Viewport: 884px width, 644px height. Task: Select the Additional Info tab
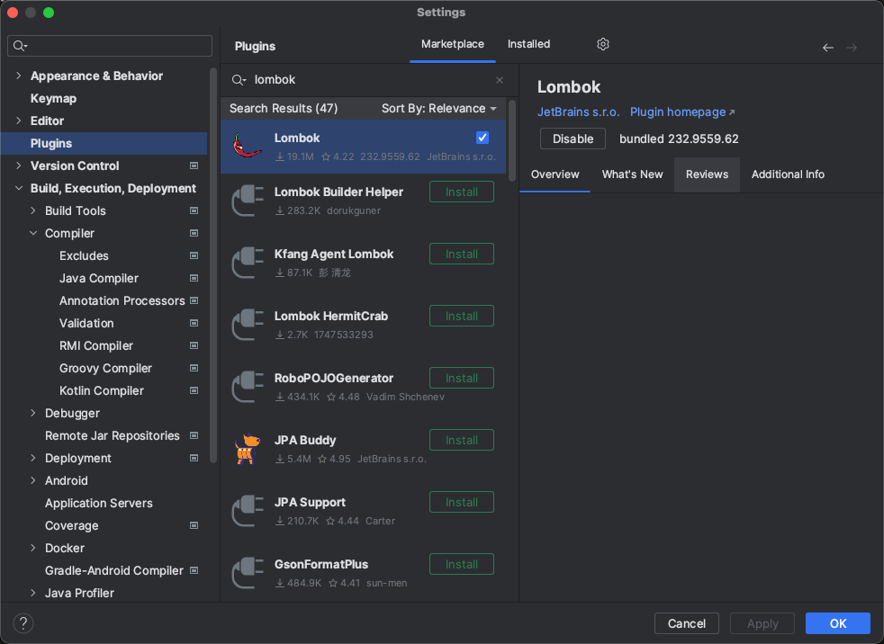788,174
